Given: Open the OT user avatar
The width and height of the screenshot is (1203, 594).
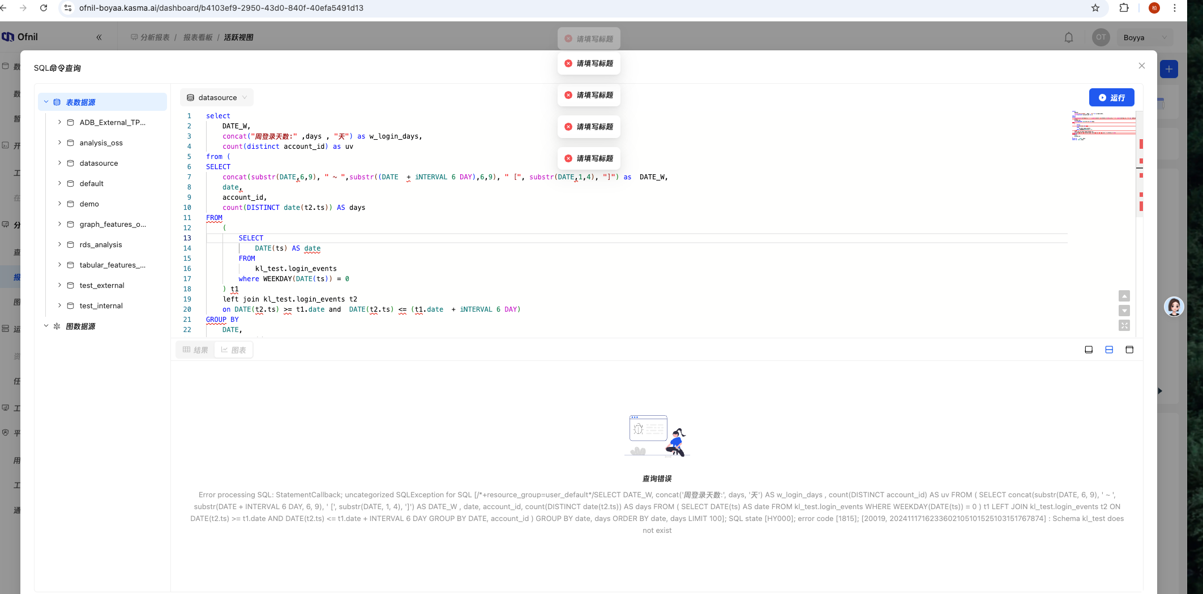Looking at the screenshot, I should tap(1101, 37).
